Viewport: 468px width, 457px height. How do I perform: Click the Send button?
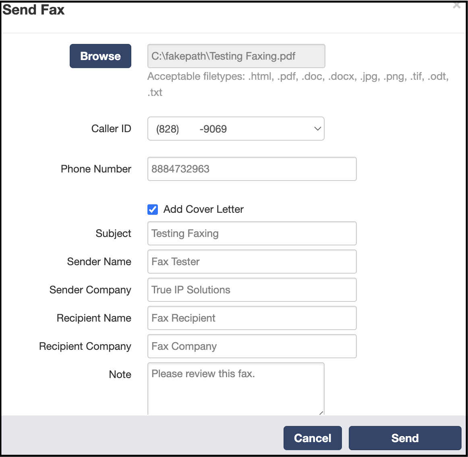[405, 438]
